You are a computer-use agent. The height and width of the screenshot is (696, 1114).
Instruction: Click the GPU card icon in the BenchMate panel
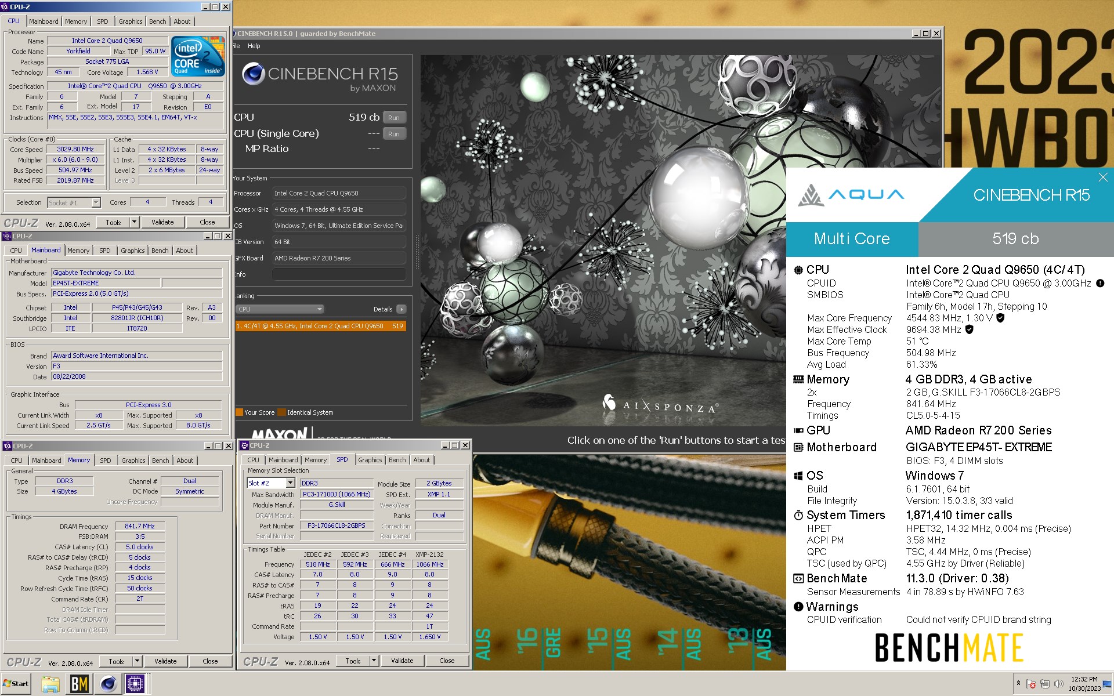(x=798, y=430)
